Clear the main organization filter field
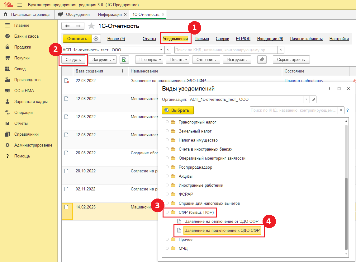The image size is (356, 262). (x=168, y=50)
